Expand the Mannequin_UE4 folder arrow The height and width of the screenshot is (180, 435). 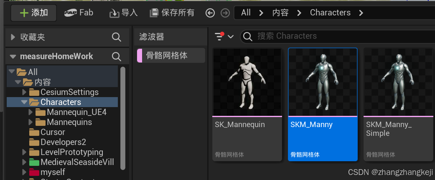click(x=31, y=112)
